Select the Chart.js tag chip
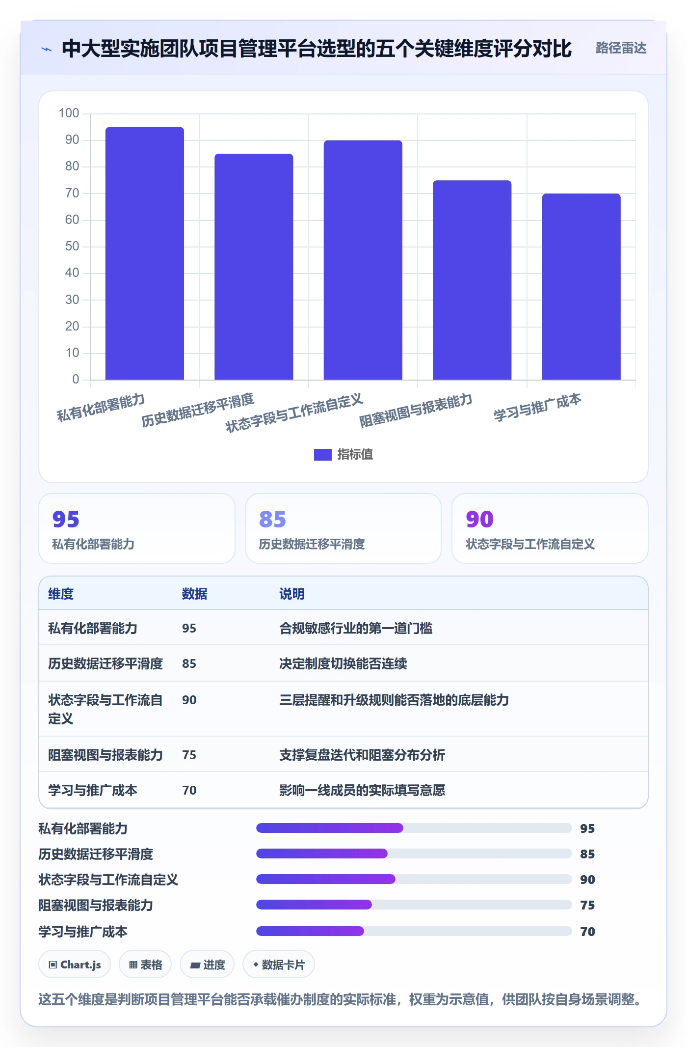Viewport: 687px width, 1047px height. point(75,964)
